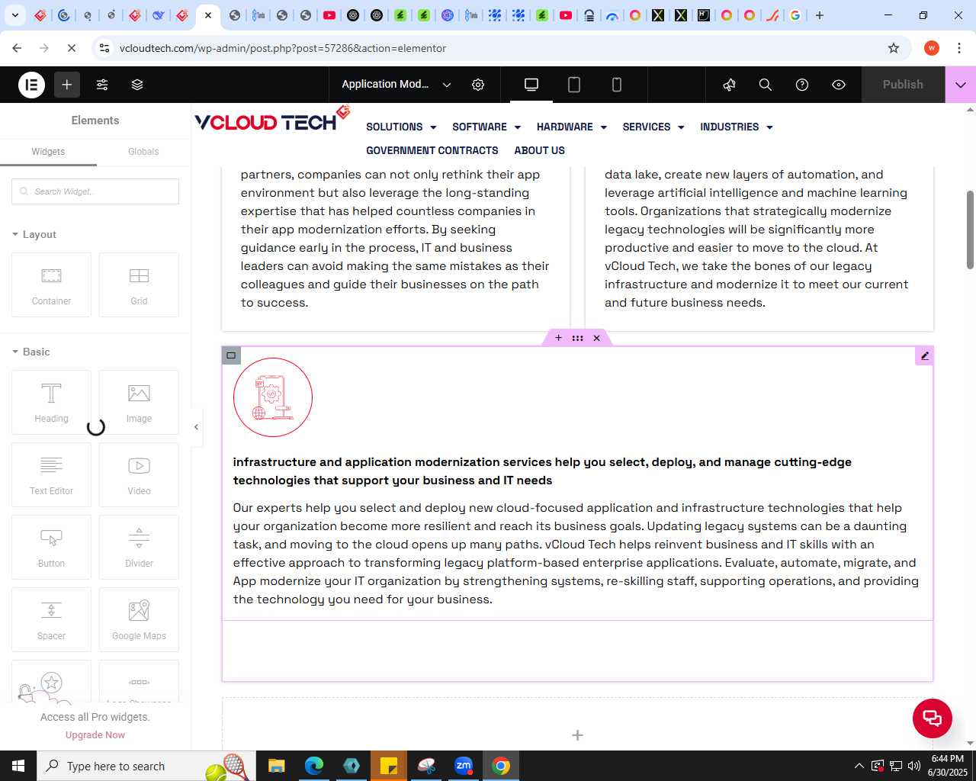Screen dimensions: 976x781
Task: Add container with section handle plus
Action: coord(558,338)
